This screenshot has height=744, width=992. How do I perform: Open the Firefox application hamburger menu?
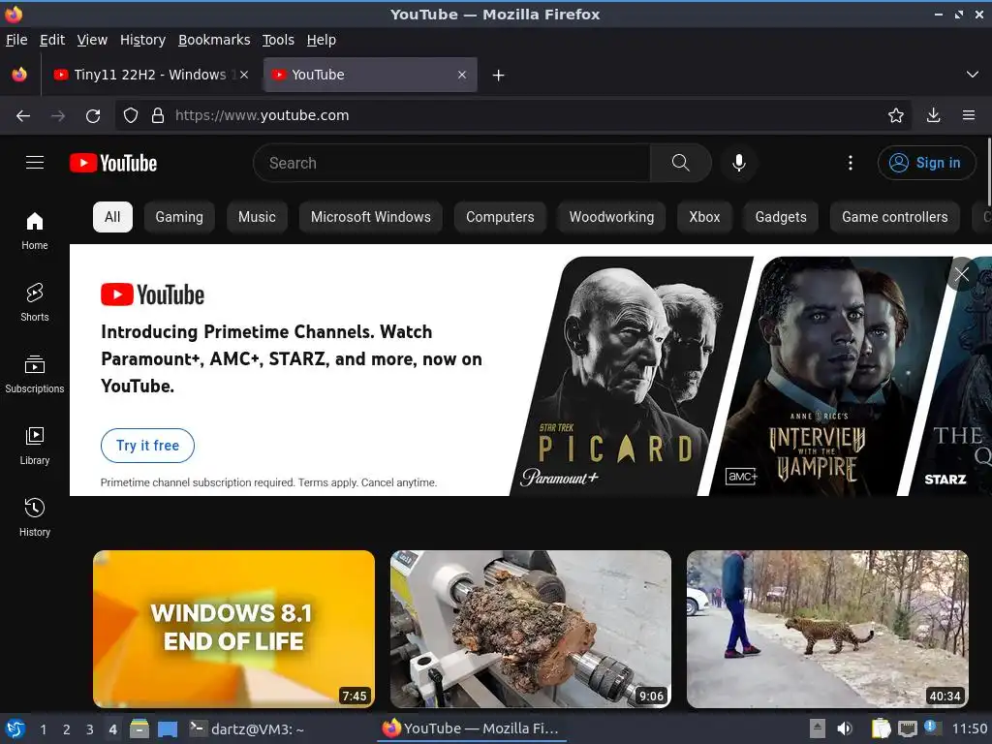[969, 115]
